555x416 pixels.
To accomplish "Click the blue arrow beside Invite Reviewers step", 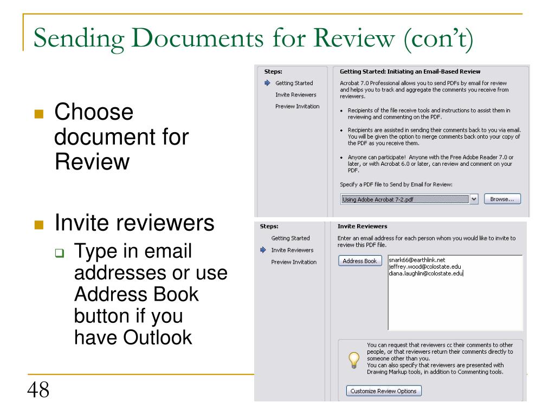I will (263, 250).
